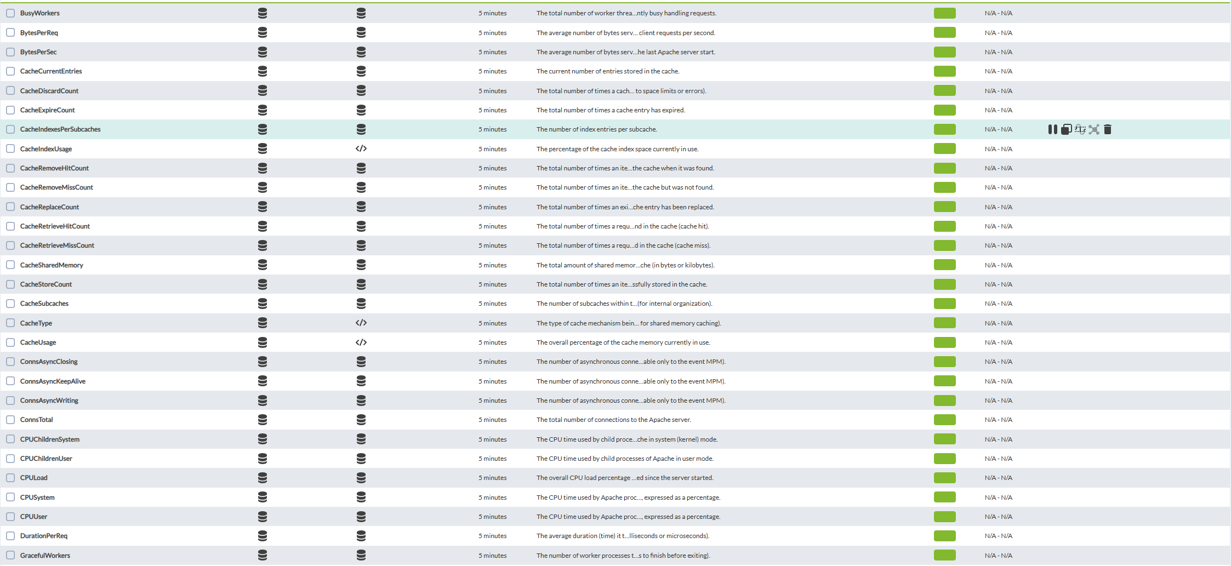The image size is (1231, 566).
Task: Open the CacheDiscardCount module
Action: [49, 91]
